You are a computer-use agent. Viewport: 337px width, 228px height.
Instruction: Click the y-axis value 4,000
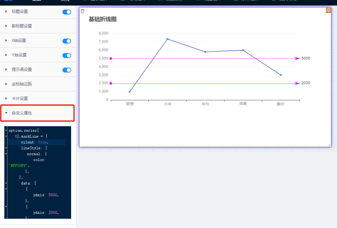[x=103, y=67]
